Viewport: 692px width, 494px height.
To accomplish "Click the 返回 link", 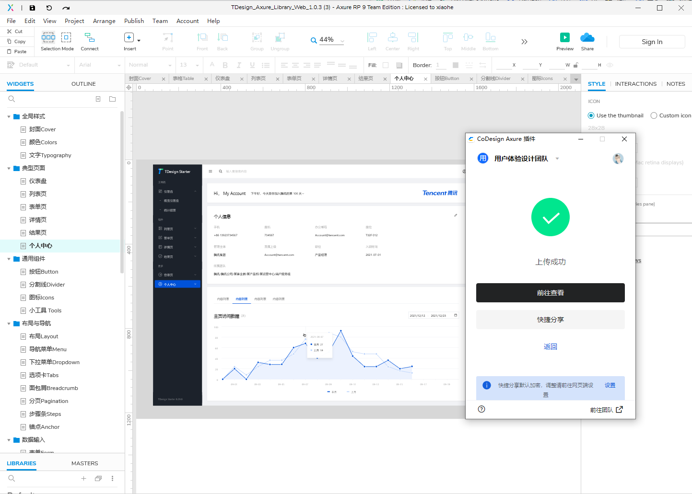I will pos(550,346).
